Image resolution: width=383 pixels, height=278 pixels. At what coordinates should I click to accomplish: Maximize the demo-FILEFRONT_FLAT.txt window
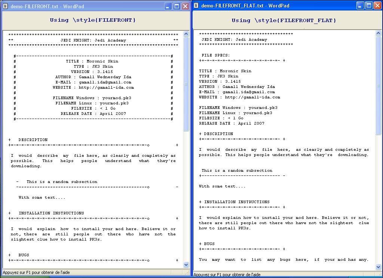click(x=369, y=6)
